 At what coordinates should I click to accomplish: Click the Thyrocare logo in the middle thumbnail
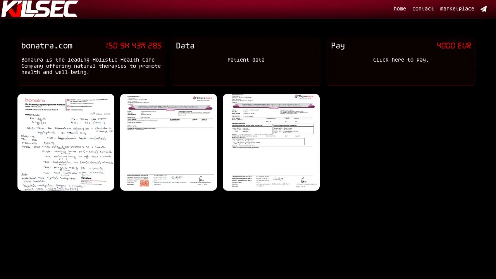(x=203, y=98)
